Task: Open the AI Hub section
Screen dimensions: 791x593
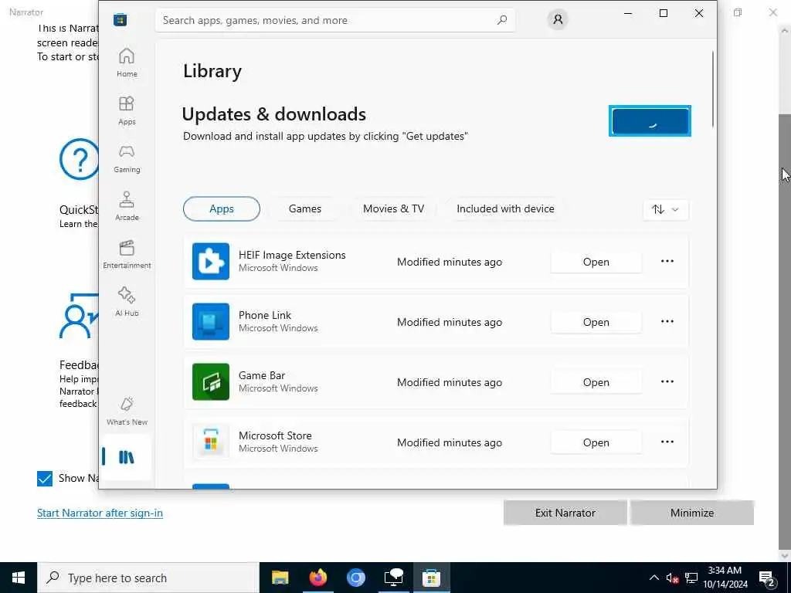Action: 127,302
